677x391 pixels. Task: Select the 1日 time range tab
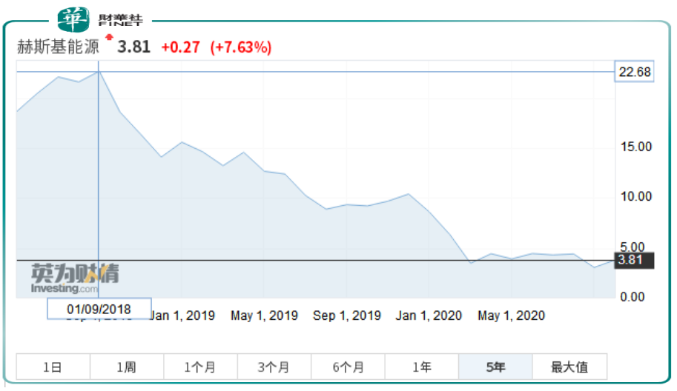(x=53, y=367)
